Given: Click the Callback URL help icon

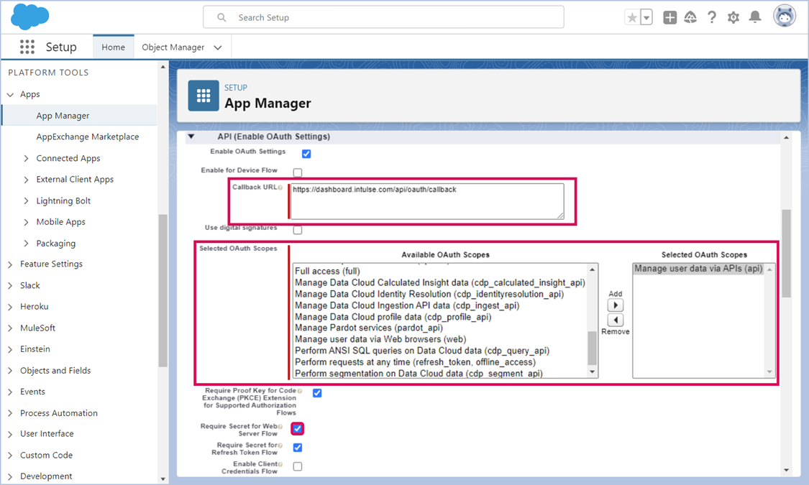Looking at the screenshot, I should (280, 188).
